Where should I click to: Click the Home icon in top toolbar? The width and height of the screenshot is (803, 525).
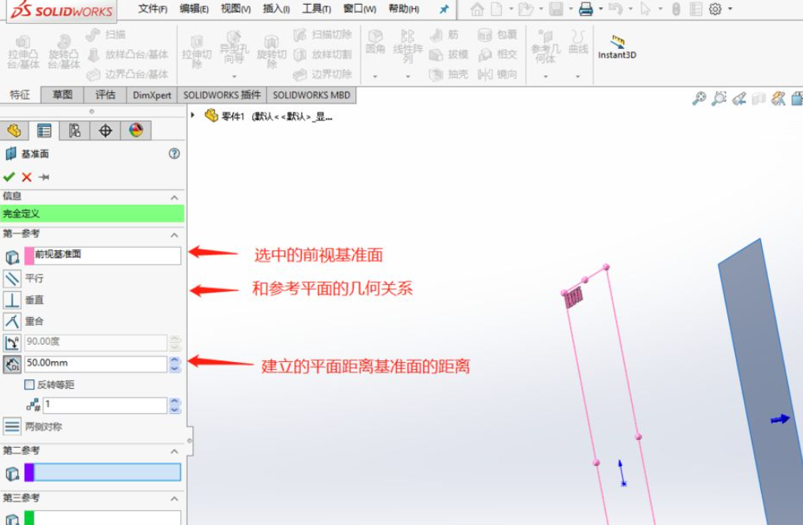click(x=477, y=9)
